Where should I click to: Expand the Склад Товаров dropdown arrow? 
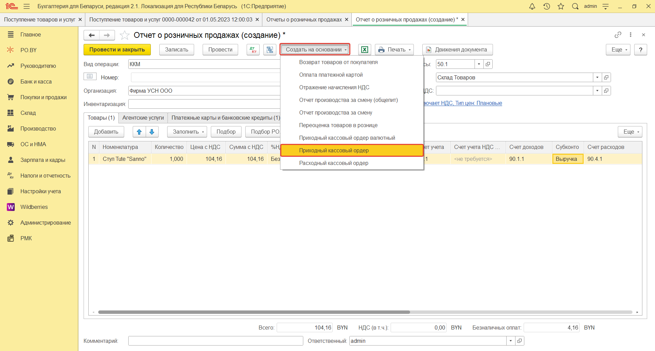pos(597,78)
